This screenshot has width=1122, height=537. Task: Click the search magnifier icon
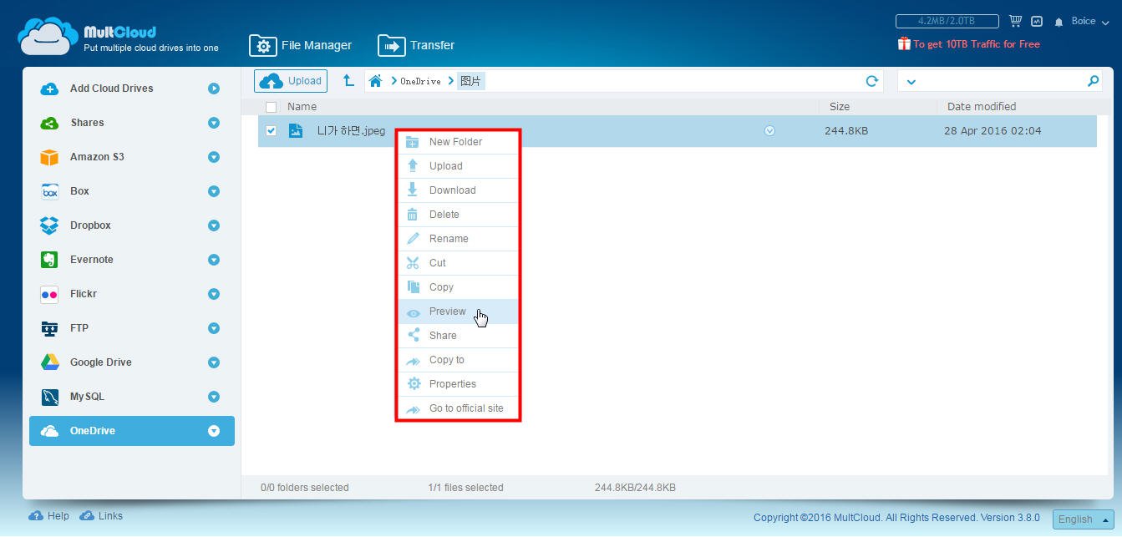coord(1094,81)
